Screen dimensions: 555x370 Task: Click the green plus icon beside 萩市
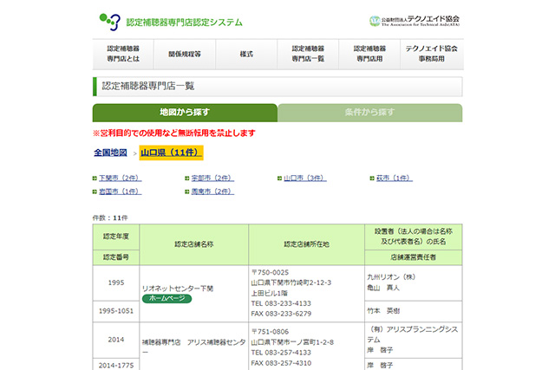[372, 178]
